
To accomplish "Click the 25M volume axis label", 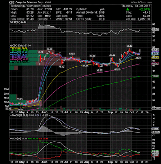I will pyautogui.click(x=6, y=89).
